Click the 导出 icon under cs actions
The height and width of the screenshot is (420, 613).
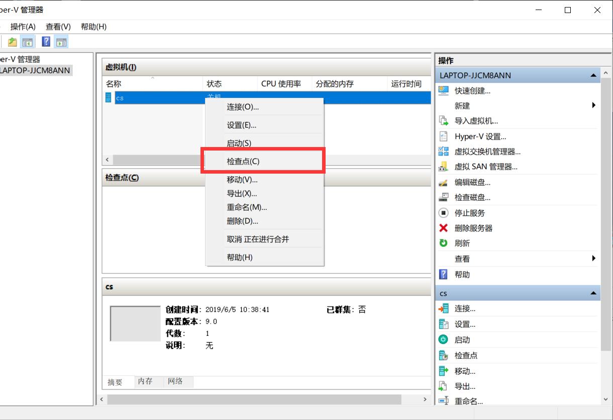click(443, 386)
